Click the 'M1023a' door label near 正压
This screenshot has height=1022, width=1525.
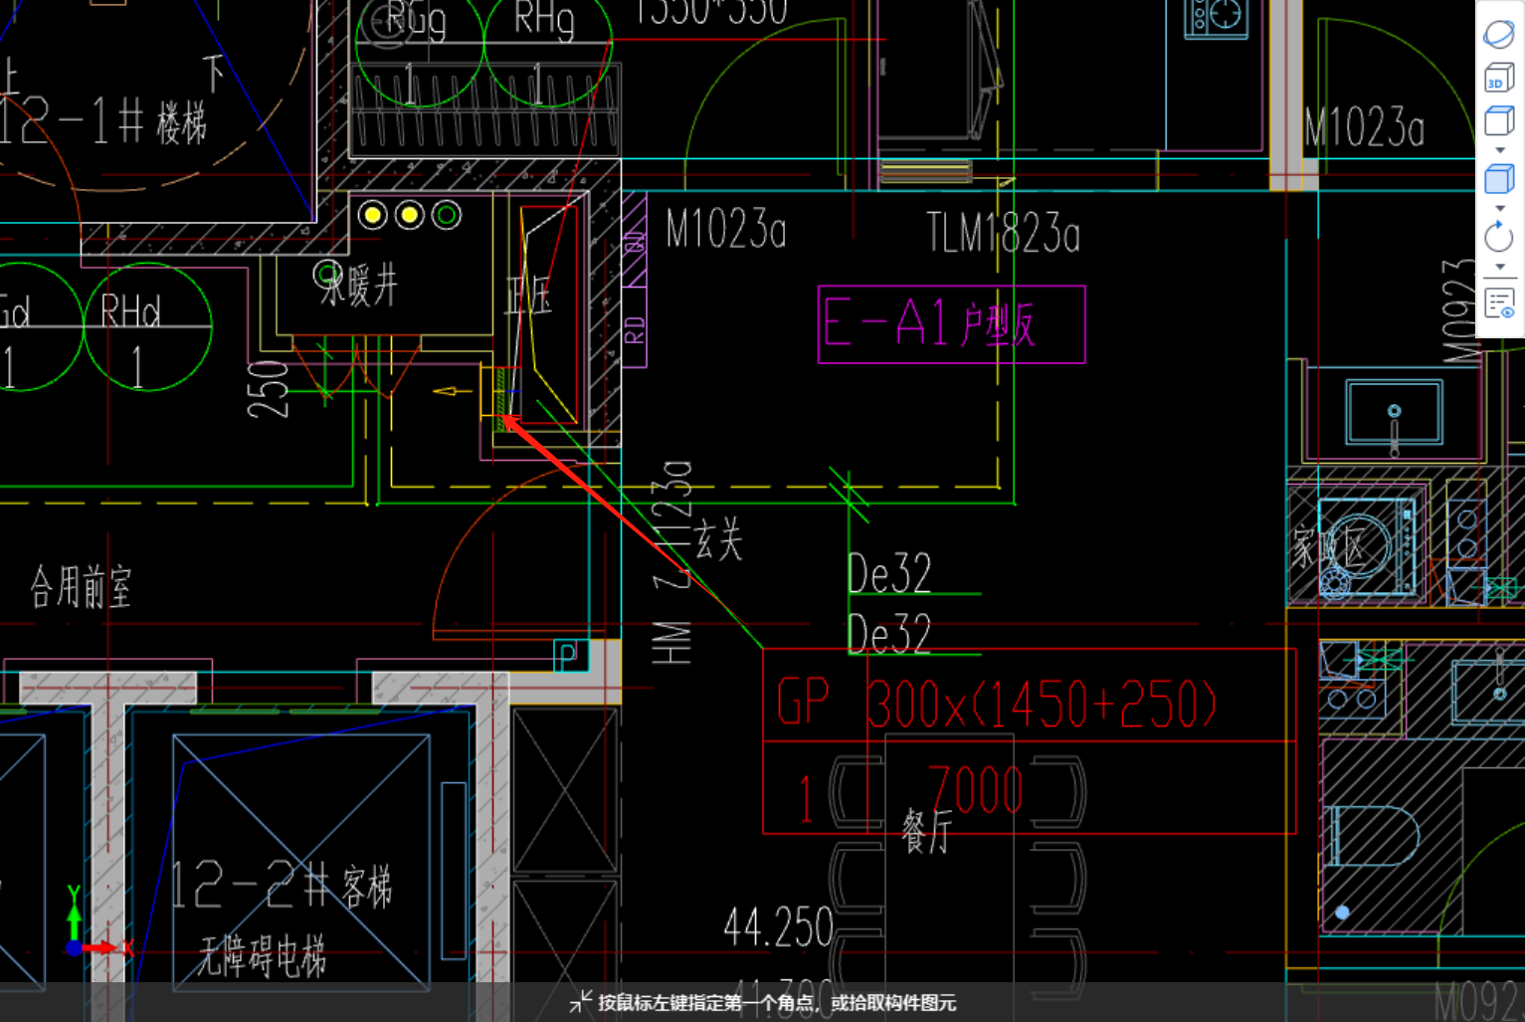[726, 230]
